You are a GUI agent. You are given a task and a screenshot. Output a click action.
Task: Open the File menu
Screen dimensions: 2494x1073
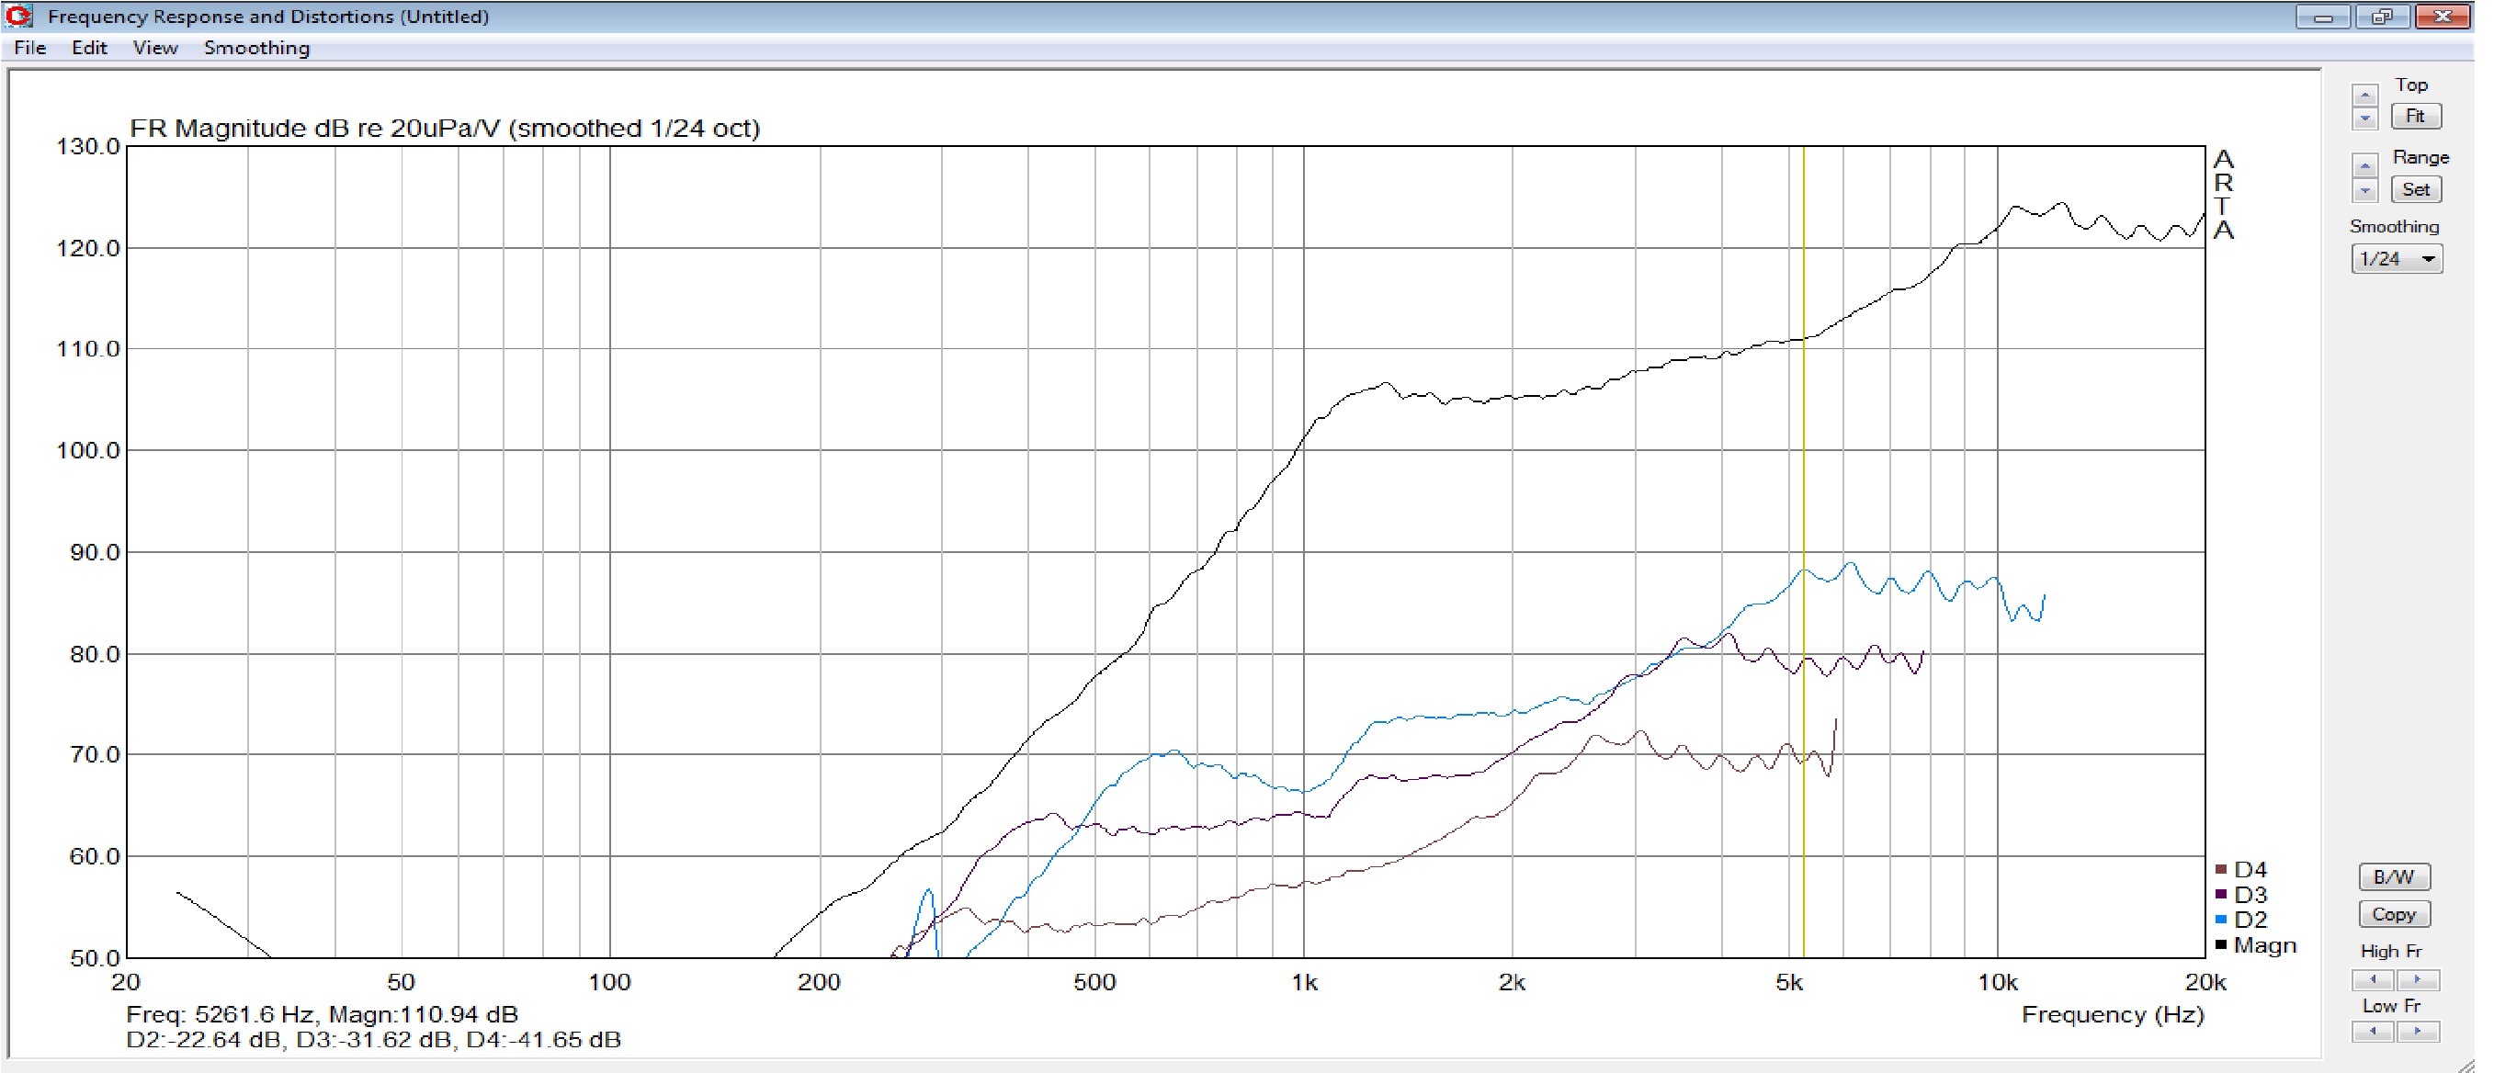tap(30, 48)
